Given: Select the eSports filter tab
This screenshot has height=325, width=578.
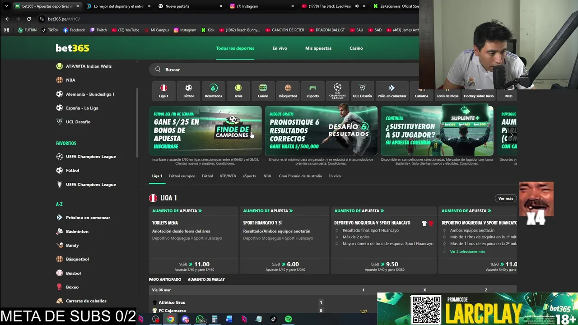Looking at the screenshot, I should pyautogui.click(x=249, y=176).
